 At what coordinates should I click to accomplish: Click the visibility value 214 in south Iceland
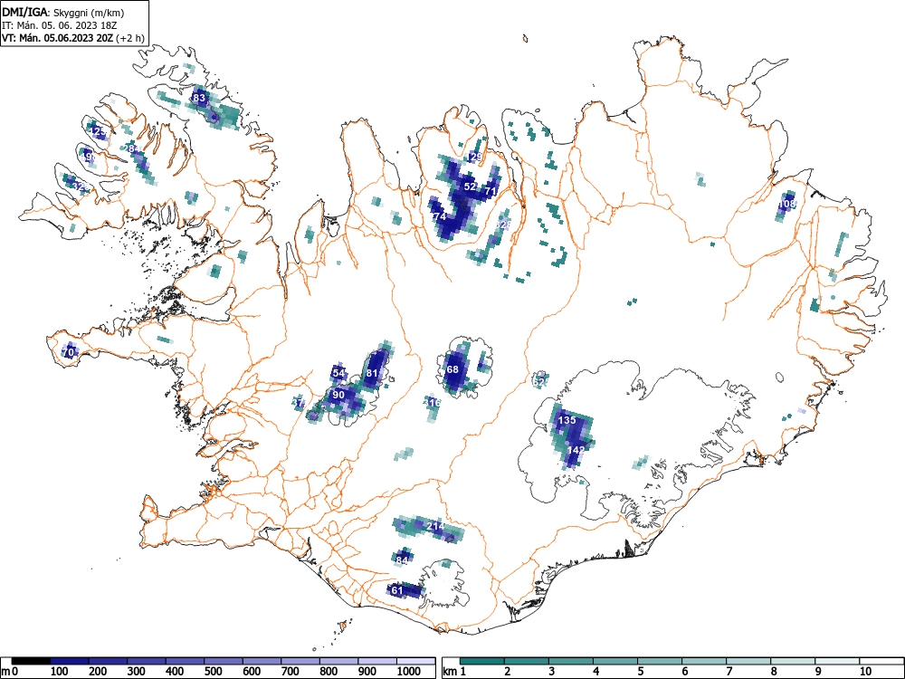[x=436, y=526]
